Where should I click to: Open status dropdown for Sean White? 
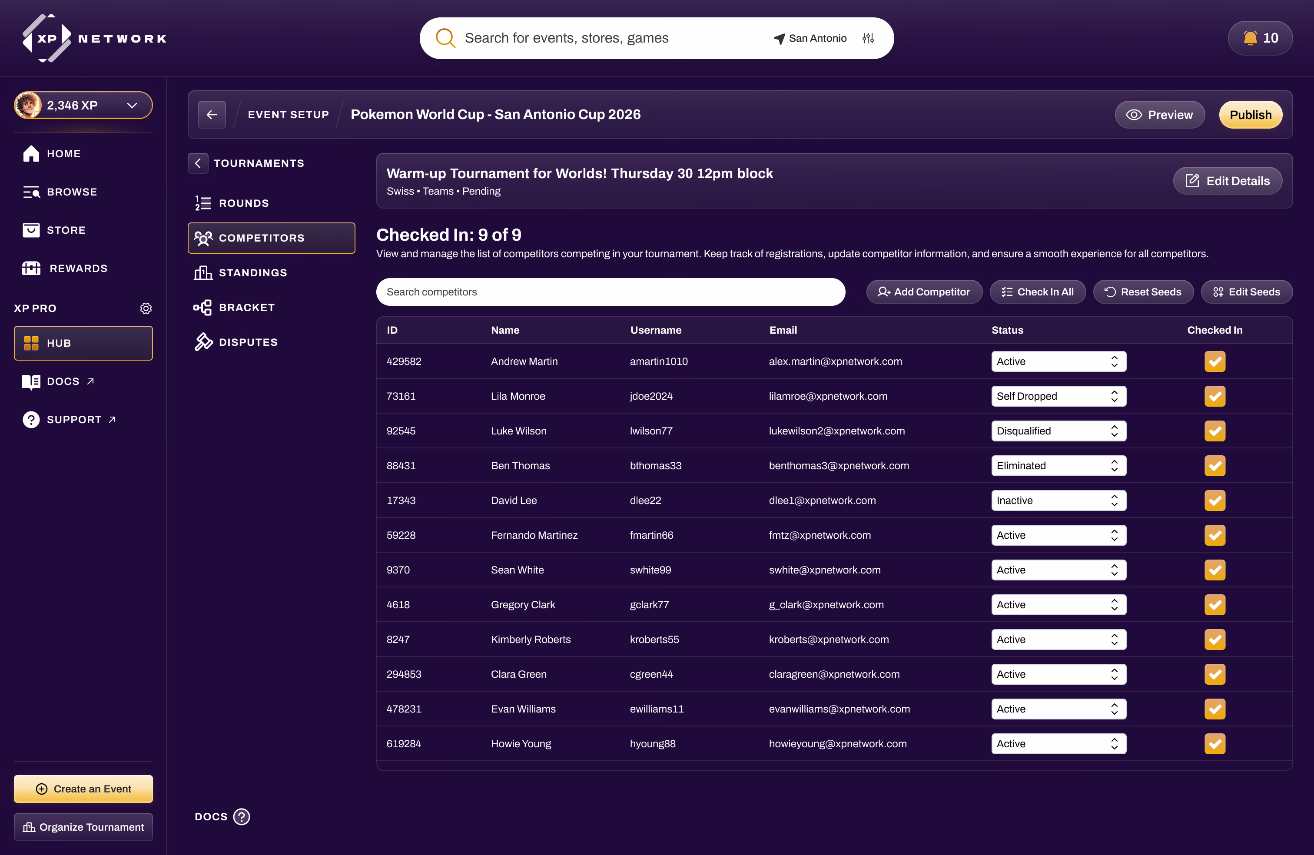click(x=1058, y=570)
